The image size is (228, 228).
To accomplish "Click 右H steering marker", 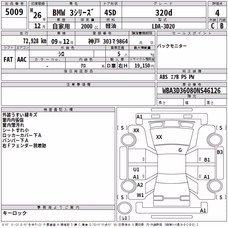I will 123,66.
